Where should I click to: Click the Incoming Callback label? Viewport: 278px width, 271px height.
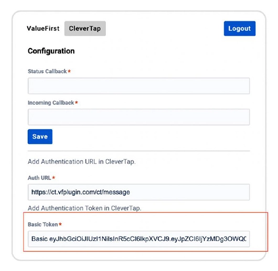pyautogui.click(x=51, y=103)
